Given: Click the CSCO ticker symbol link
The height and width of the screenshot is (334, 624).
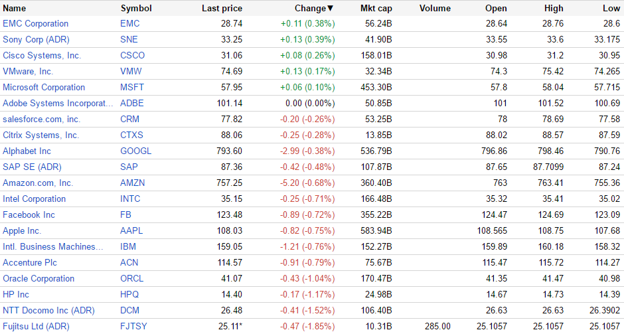Looking at the screenshot, I should click(x=132, y=55).
